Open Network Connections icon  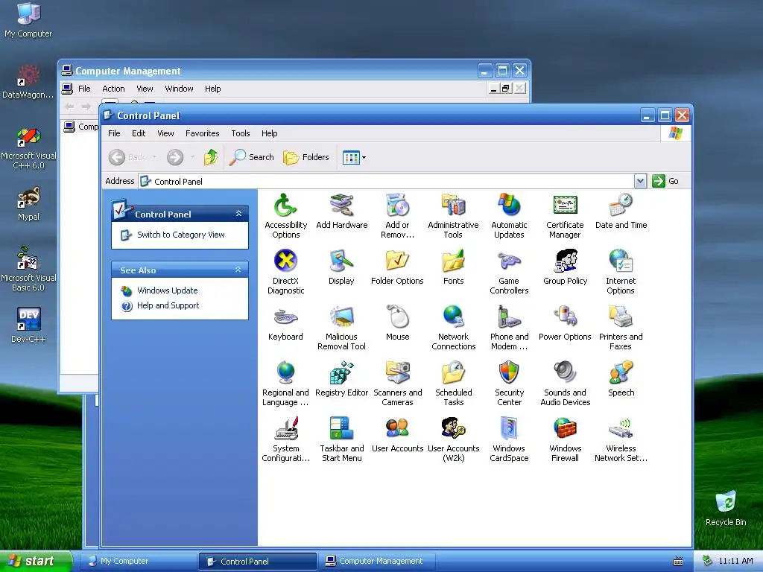click(x=453, y=328)
